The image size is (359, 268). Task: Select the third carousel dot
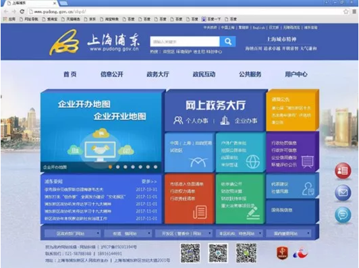[x=126, y=167]
